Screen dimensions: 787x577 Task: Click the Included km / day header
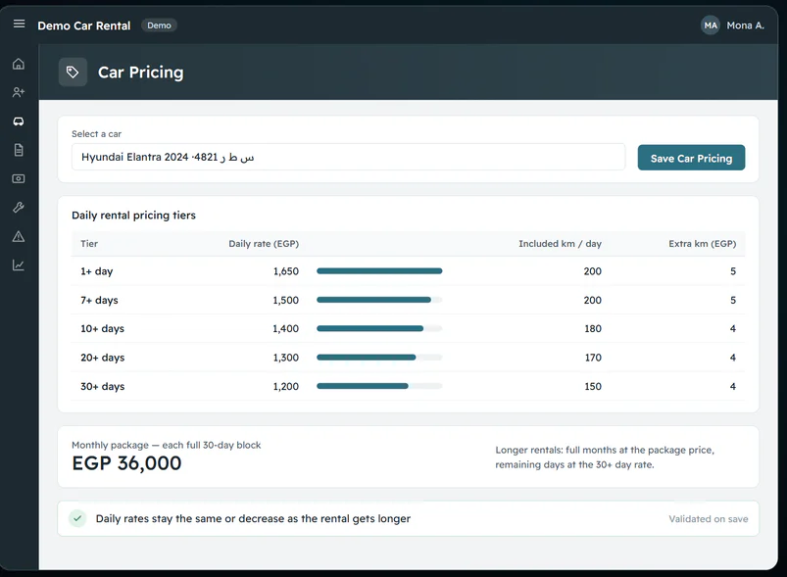[561, 244]
